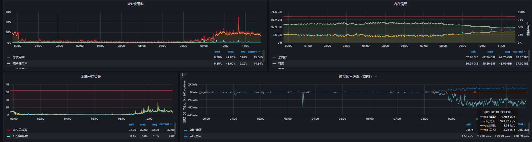Click max header in 内存信息 legend
This screenshot has height=142, width=532.
point(490,52)
